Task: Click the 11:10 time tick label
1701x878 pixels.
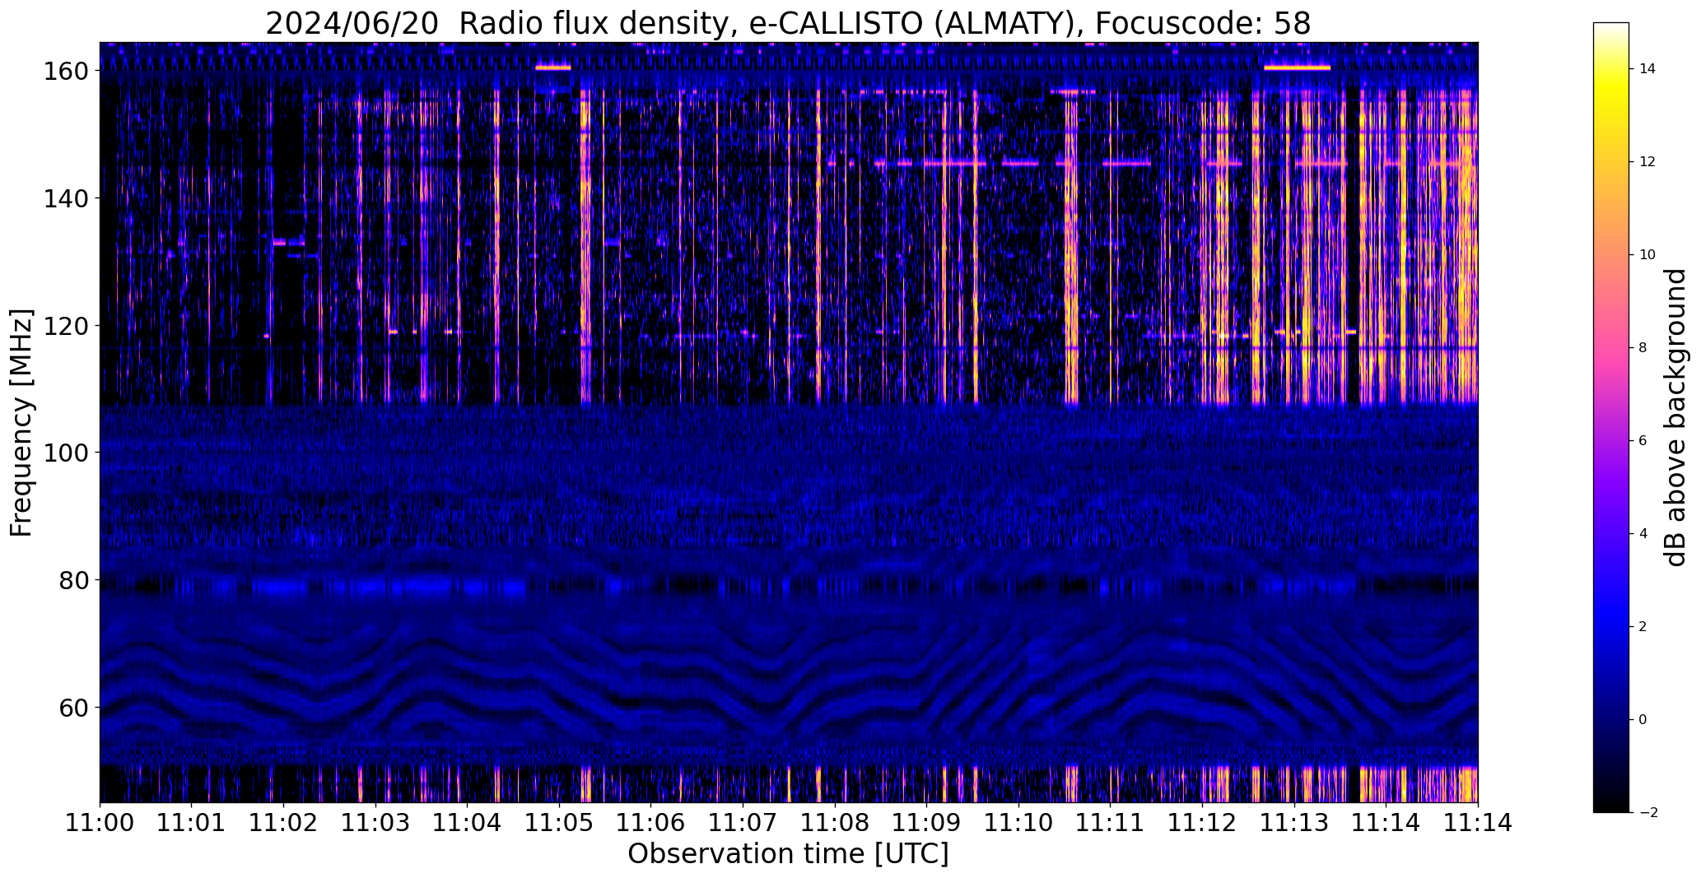Action: pos(1019,823)
